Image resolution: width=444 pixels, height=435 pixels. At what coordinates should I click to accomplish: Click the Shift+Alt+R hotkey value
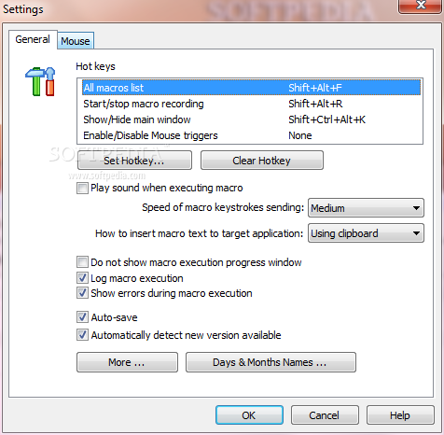tap(315, 104)
